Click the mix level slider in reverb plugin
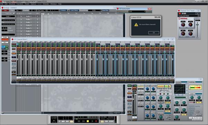Viewport: 208px width, 125px height. tap(197, 25)
